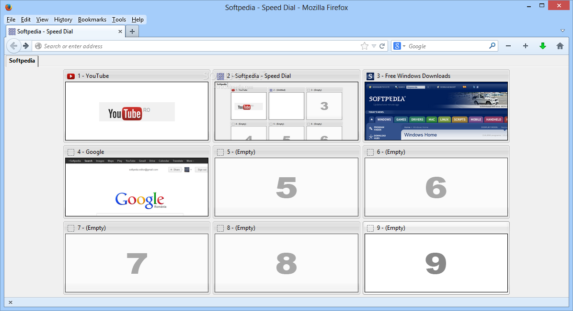
Task: Open the Softpedia Speed Dial thumbnail in dial 2
Action: [x=286, y=111]
